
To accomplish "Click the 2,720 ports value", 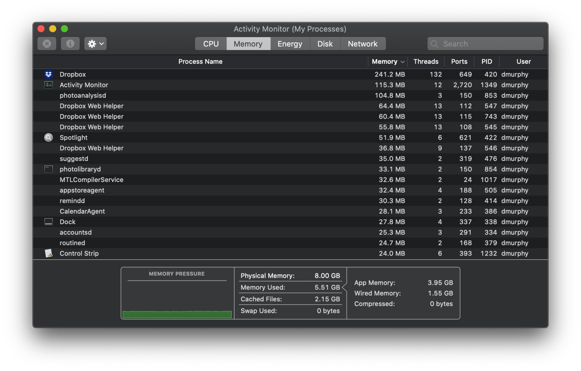I will 462,85.
